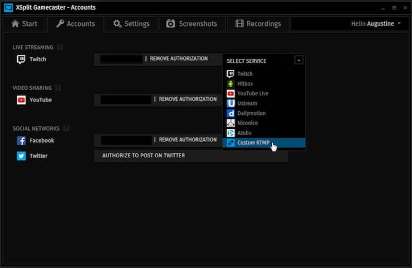This screenshot has height=268, width=412.
Task: Click the Twitter label under Social Networks
Action: click(x=39, y=156)
